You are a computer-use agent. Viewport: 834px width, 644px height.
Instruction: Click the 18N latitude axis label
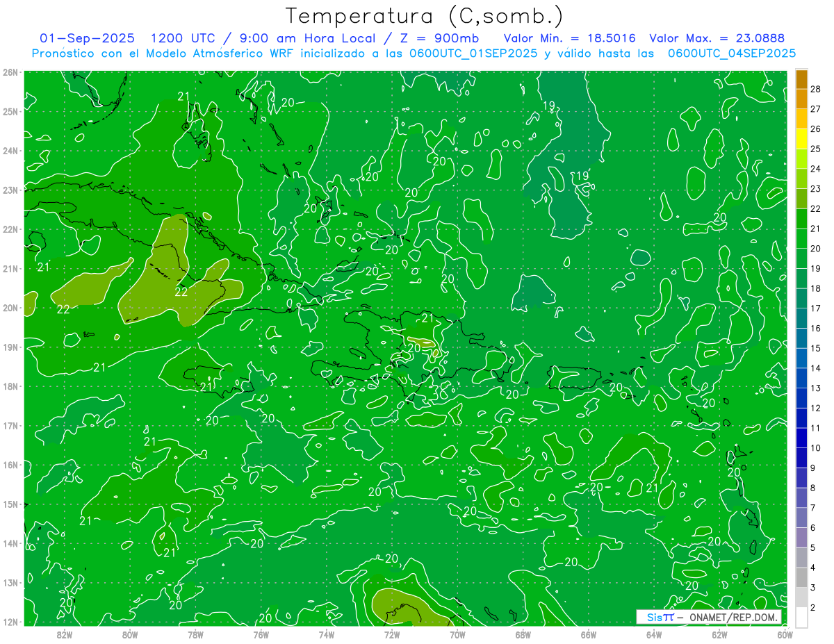(10, 386)
